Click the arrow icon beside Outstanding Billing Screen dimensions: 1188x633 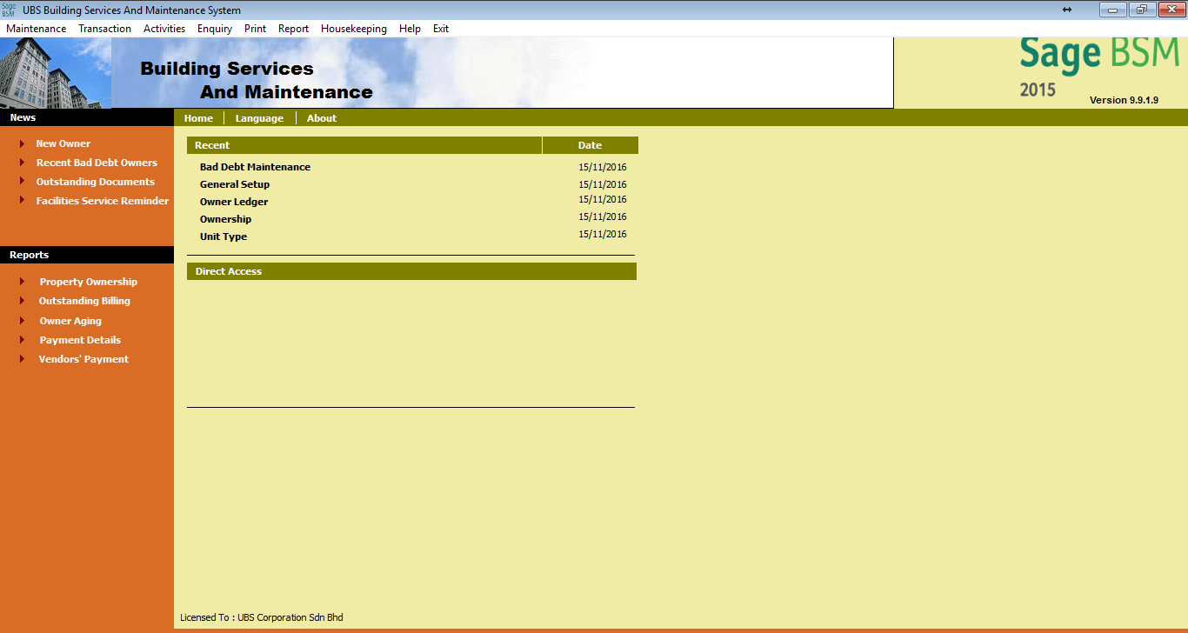(22, 300)
